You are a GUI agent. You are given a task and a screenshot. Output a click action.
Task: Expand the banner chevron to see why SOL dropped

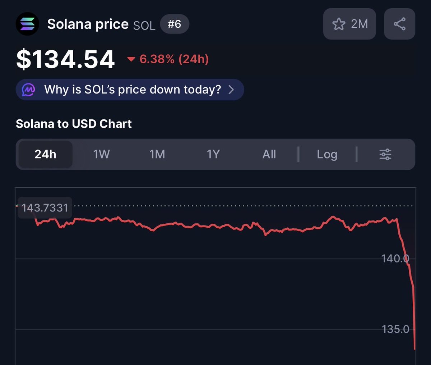click(x=232, y=90)
